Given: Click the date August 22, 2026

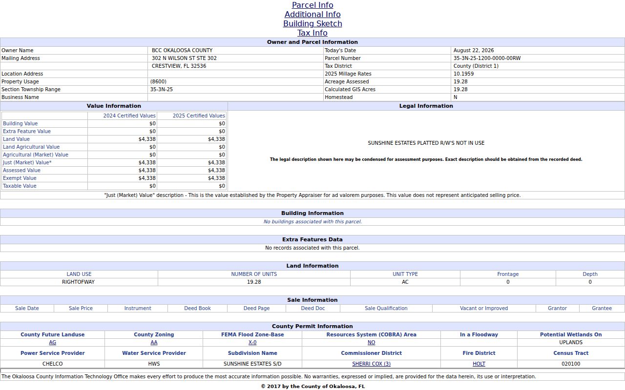Looking at the screenshot, I should (473, 50).
